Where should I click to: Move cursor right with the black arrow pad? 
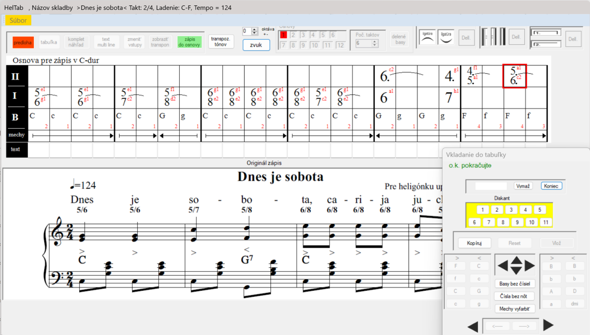530,266
